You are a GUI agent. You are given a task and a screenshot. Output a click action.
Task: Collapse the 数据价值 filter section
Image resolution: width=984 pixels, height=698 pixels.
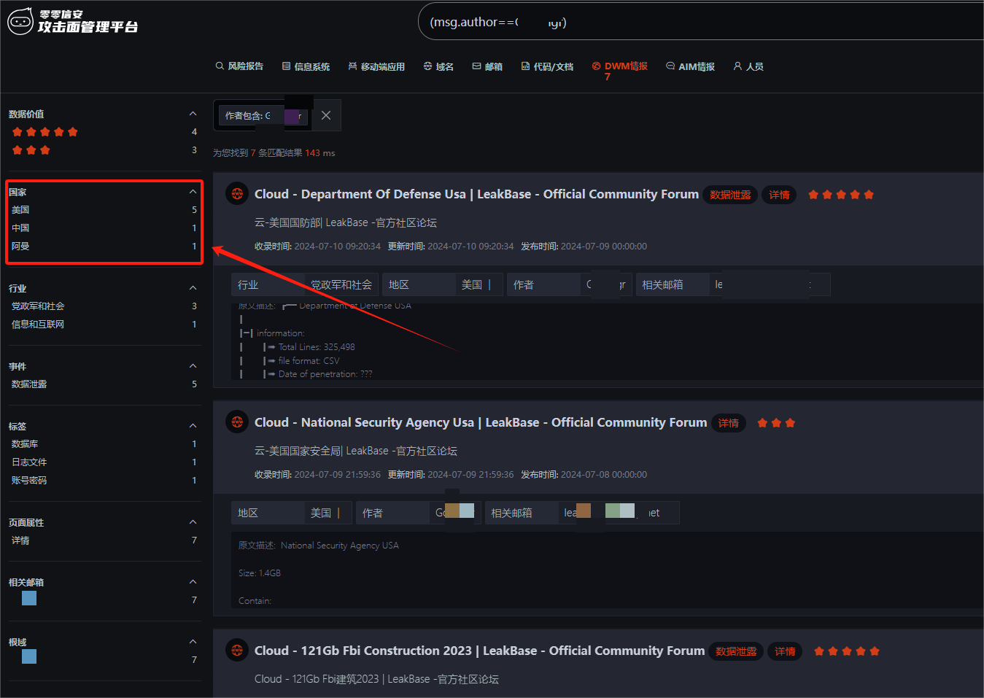click(x=193, y=114)
